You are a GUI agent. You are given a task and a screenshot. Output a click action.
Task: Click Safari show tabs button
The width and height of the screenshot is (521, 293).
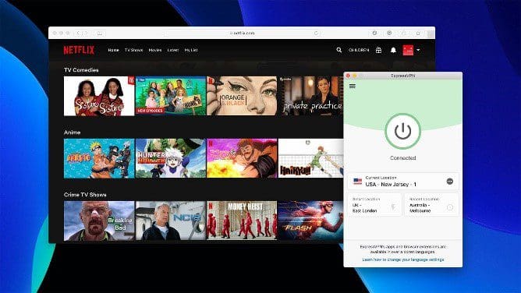418,33
